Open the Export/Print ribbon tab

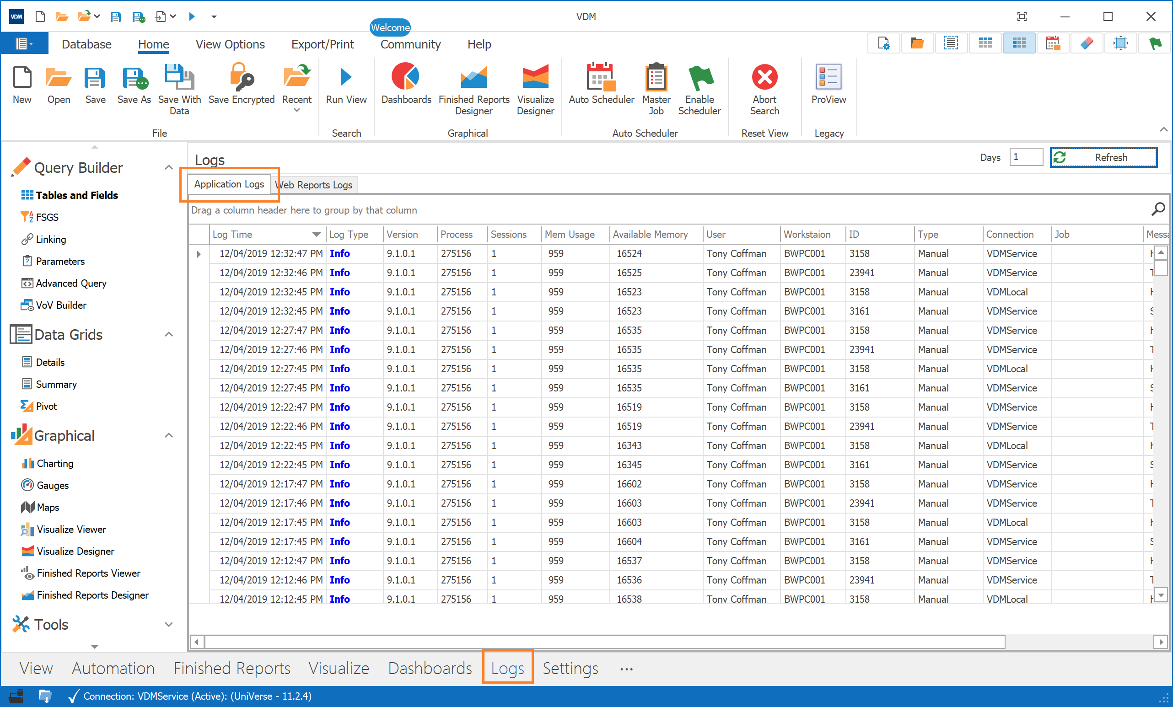322,44
